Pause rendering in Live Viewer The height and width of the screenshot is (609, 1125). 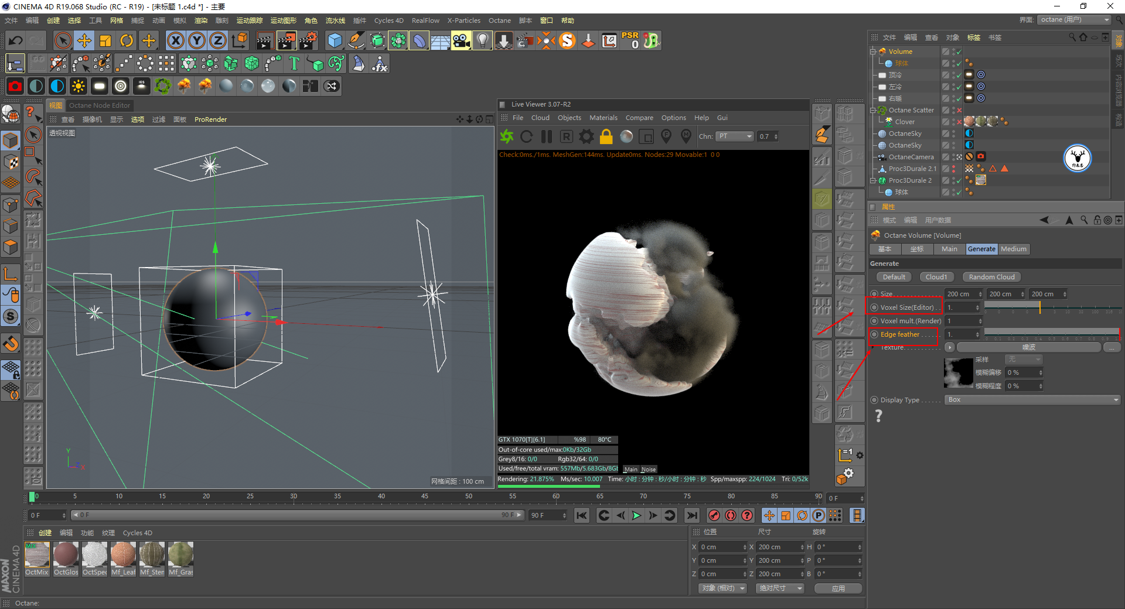pyautogui.click(x=547, y=136)
